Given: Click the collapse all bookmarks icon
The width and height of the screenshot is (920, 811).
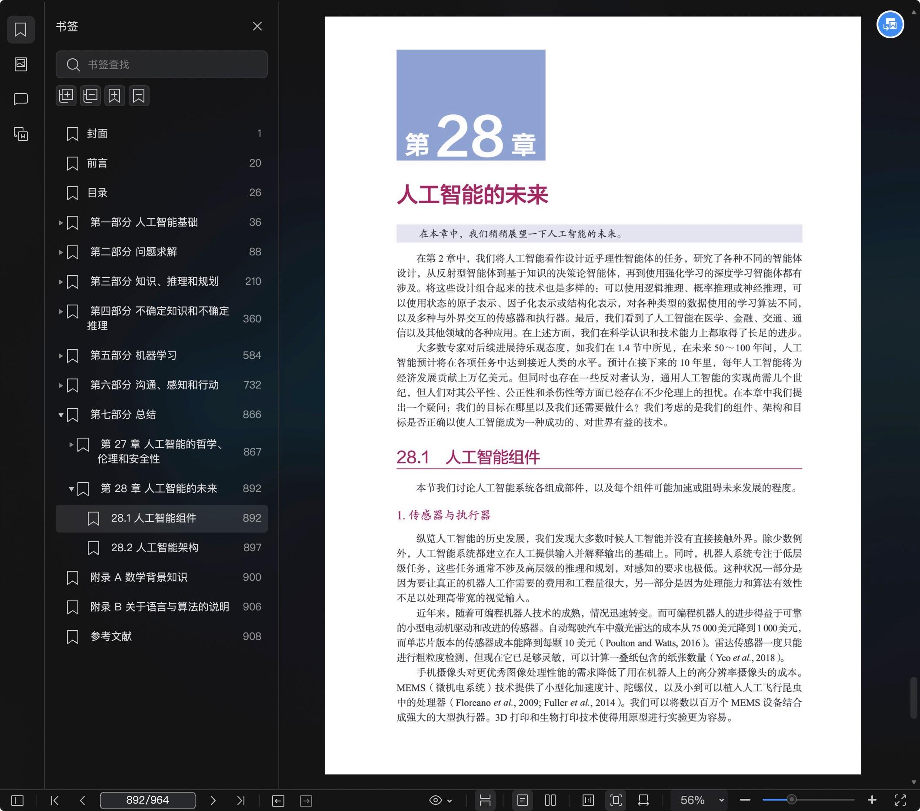Looking at the screenshot, I should pos(90,95).
